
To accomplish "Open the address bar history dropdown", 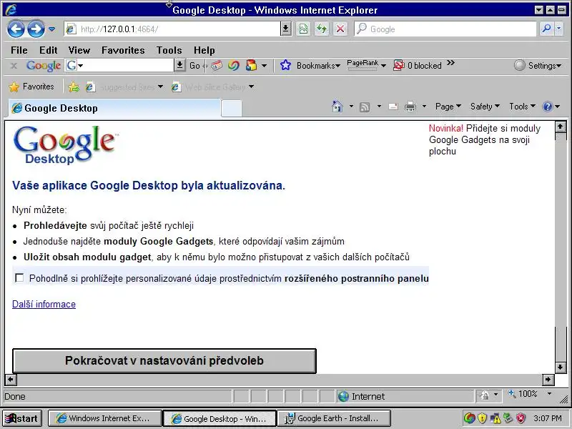I will point(286,29).
